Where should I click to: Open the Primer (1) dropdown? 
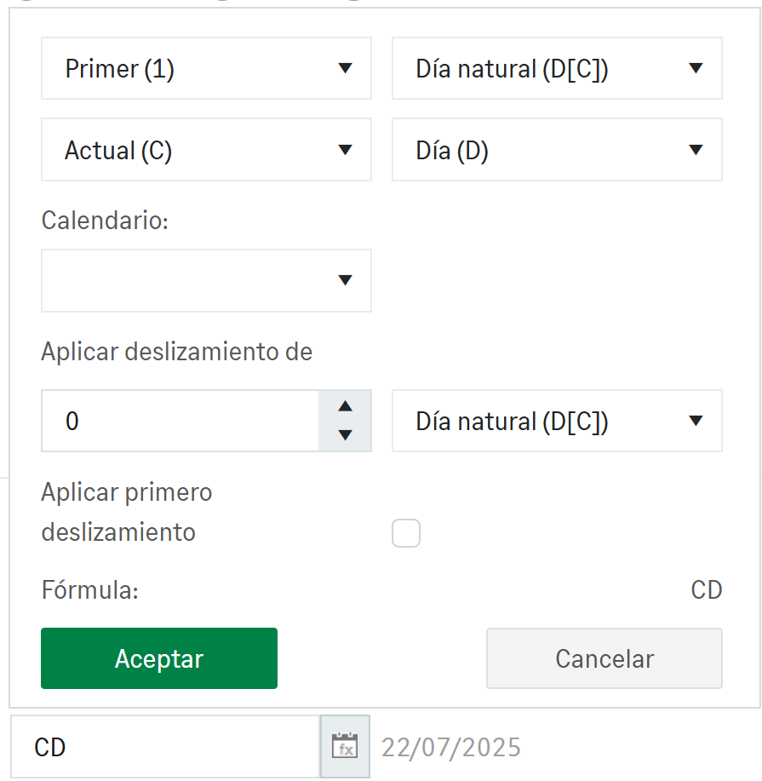point(206,68)
